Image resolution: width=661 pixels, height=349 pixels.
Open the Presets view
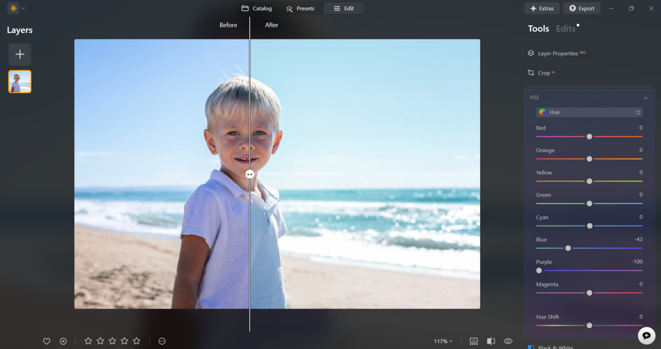pos(301,8)
